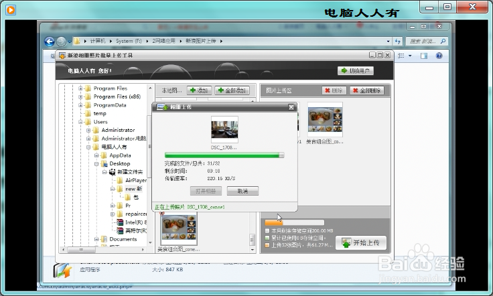Click the local pictures scrollbar down arrow
This screenshot has width=493, height=296.
pyautogui.click(x=252, y=250)
